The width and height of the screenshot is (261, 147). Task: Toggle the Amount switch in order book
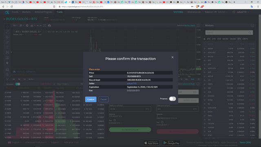pyautogui.click(x=18, y=84)
